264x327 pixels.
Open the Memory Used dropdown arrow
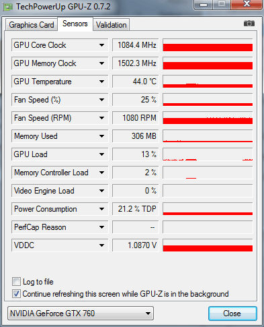[101, 136]
